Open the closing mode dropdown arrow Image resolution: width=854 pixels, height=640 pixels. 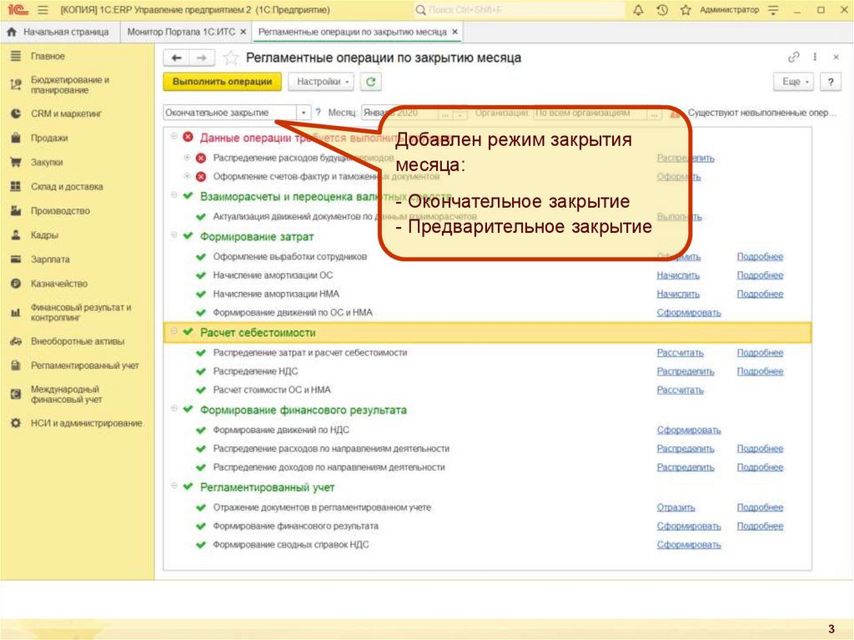pos(304,112)
